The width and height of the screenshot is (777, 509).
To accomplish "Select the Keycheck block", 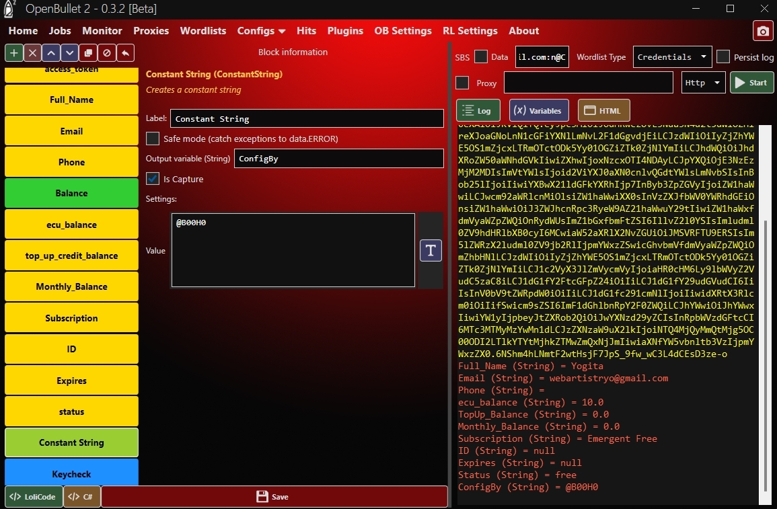I will pos(71,474).
